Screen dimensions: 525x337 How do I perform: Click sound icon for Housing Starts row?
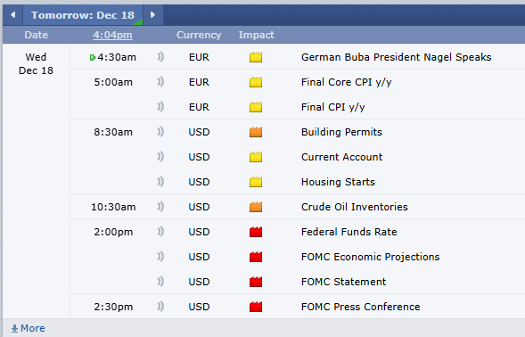(160, 182)
